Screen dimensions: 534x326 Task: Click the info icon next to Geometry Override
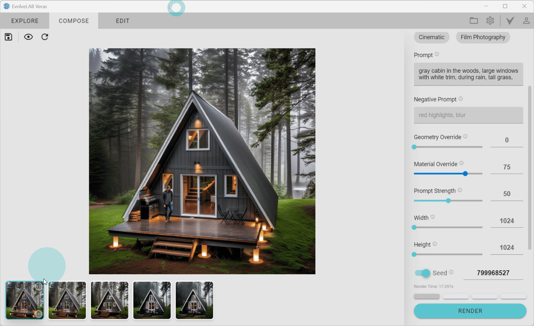pyautogui.click(x=465, y=136)
